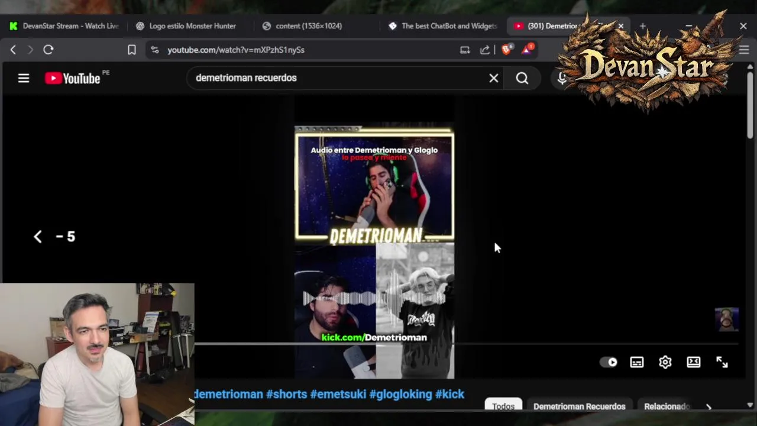Open a new browser tab

pyautogui.click(x=643, y=26)
